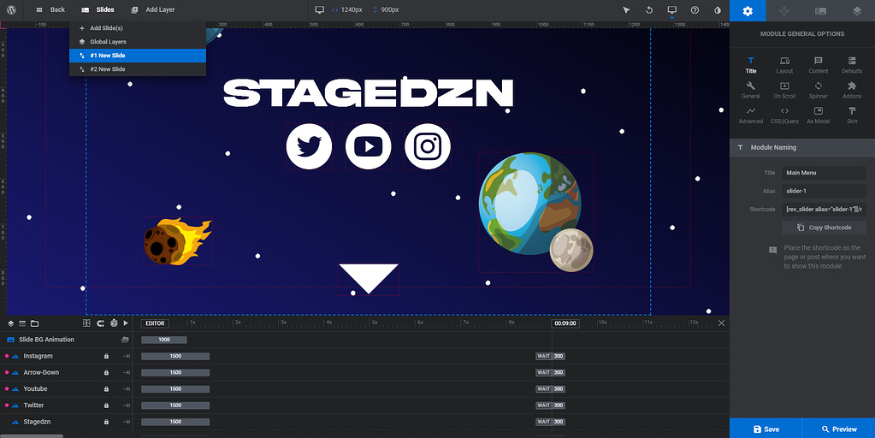Click the module Title input field

pyautogui.click(x=824, y=173)
